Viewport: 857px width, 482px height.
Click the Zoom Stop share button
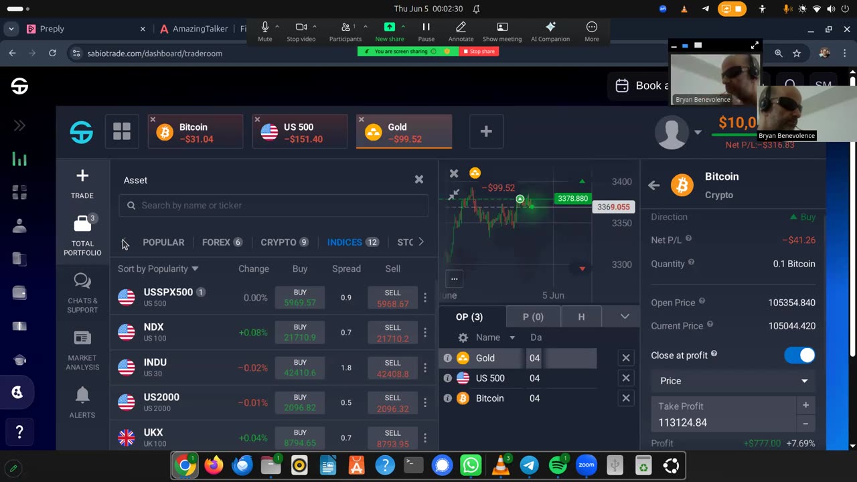479,52
